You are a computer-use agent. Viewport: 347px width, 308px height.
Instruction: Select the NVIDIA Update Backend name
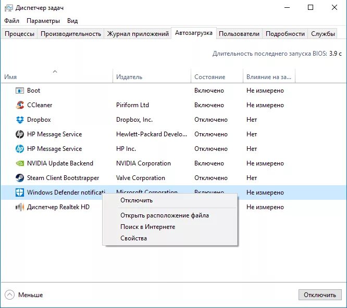coord(60,163)
